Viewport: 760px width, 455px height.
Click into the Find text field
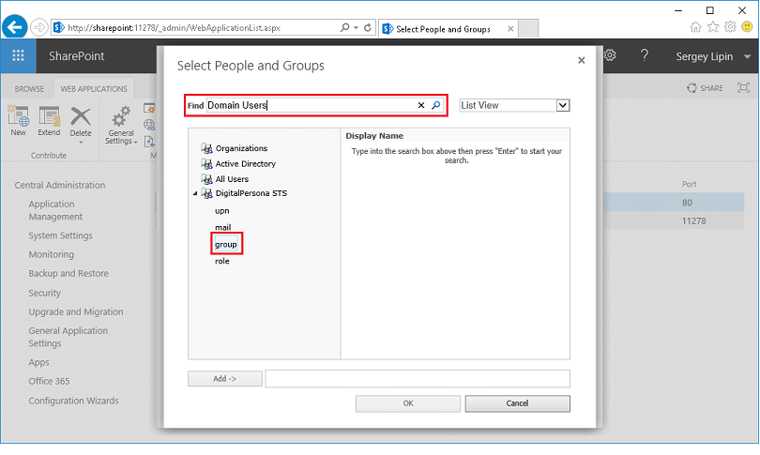310,106
